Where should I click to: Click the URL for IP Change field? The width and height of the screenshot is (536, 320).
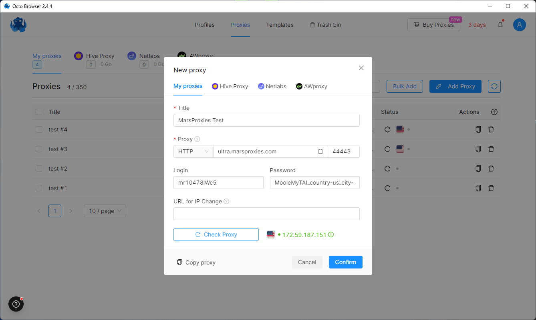pyautogui.click(x=266, y=214)
